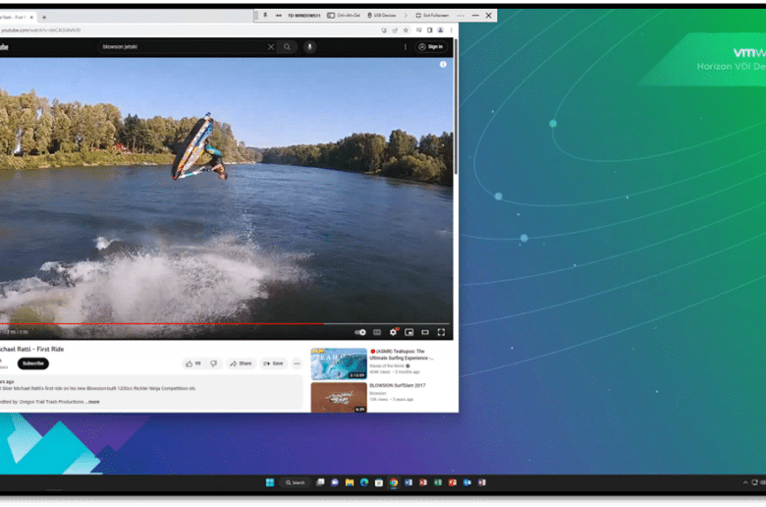Image resolution: width=766 pixels, height=507 pixels.
Task: Launch Microsoft Edge from the taskbar
Action: coord(364,482)
